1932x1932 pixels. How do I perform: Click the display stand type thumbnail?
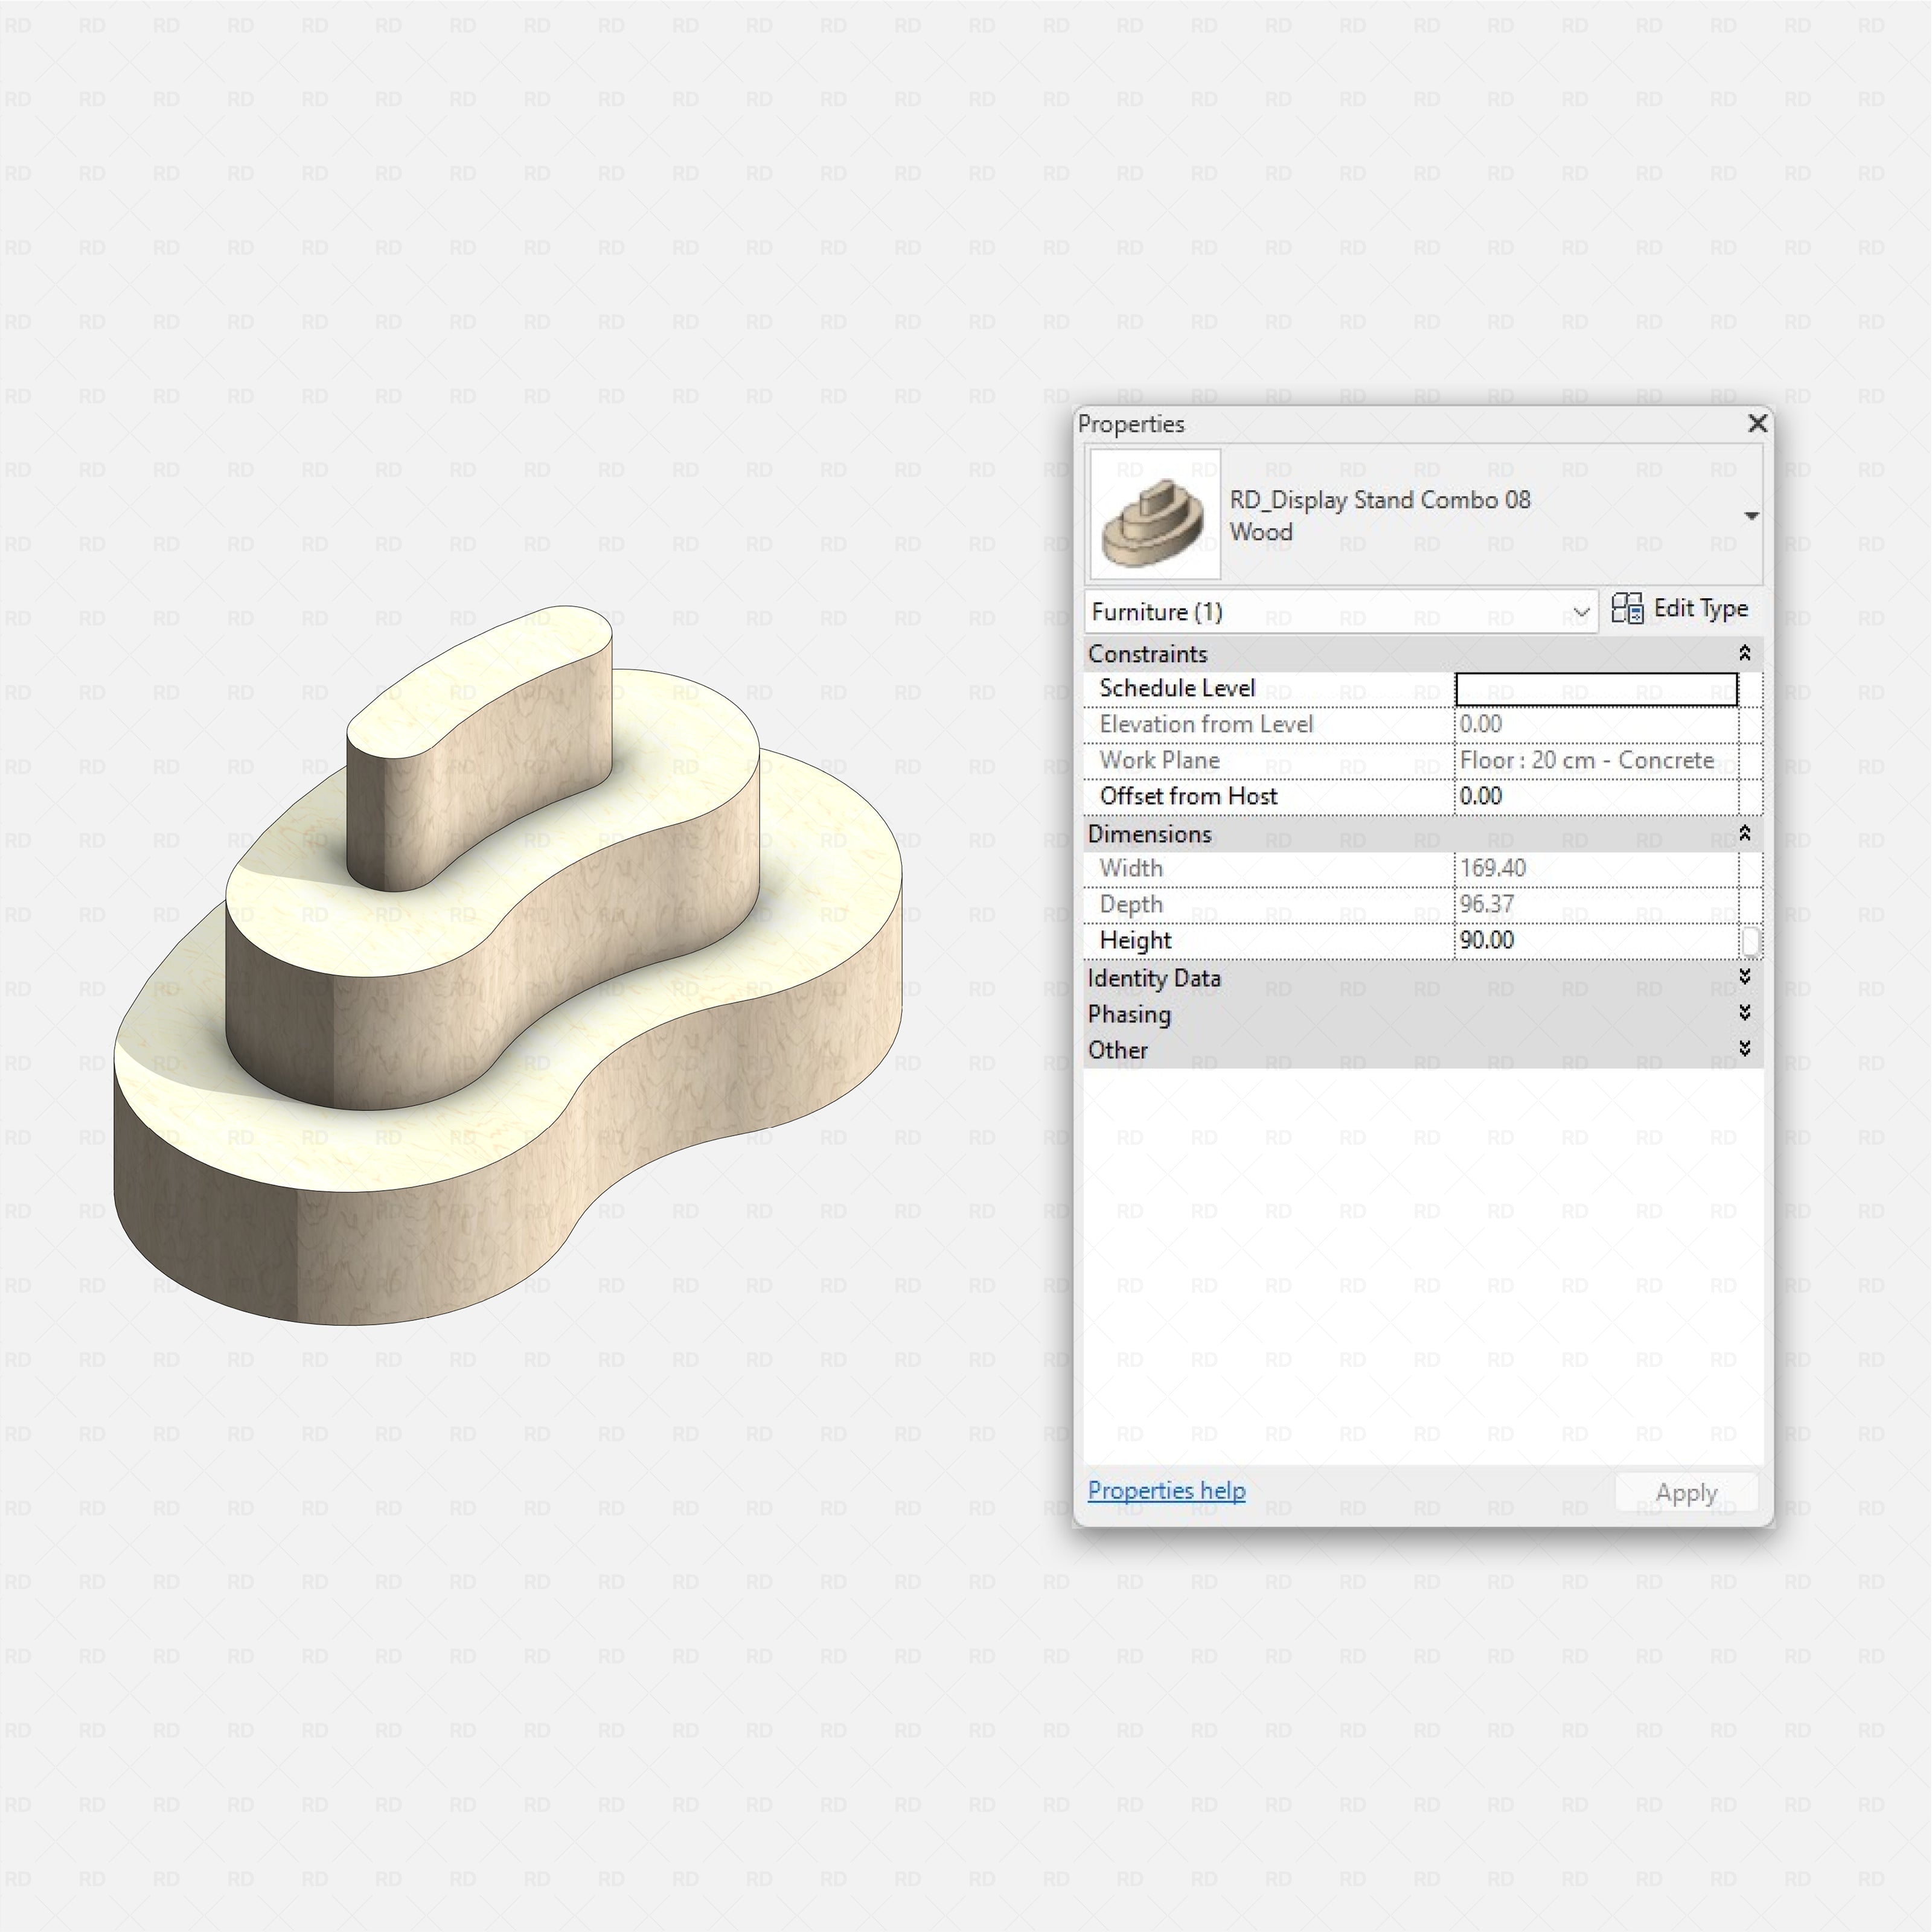(1155, 514)
